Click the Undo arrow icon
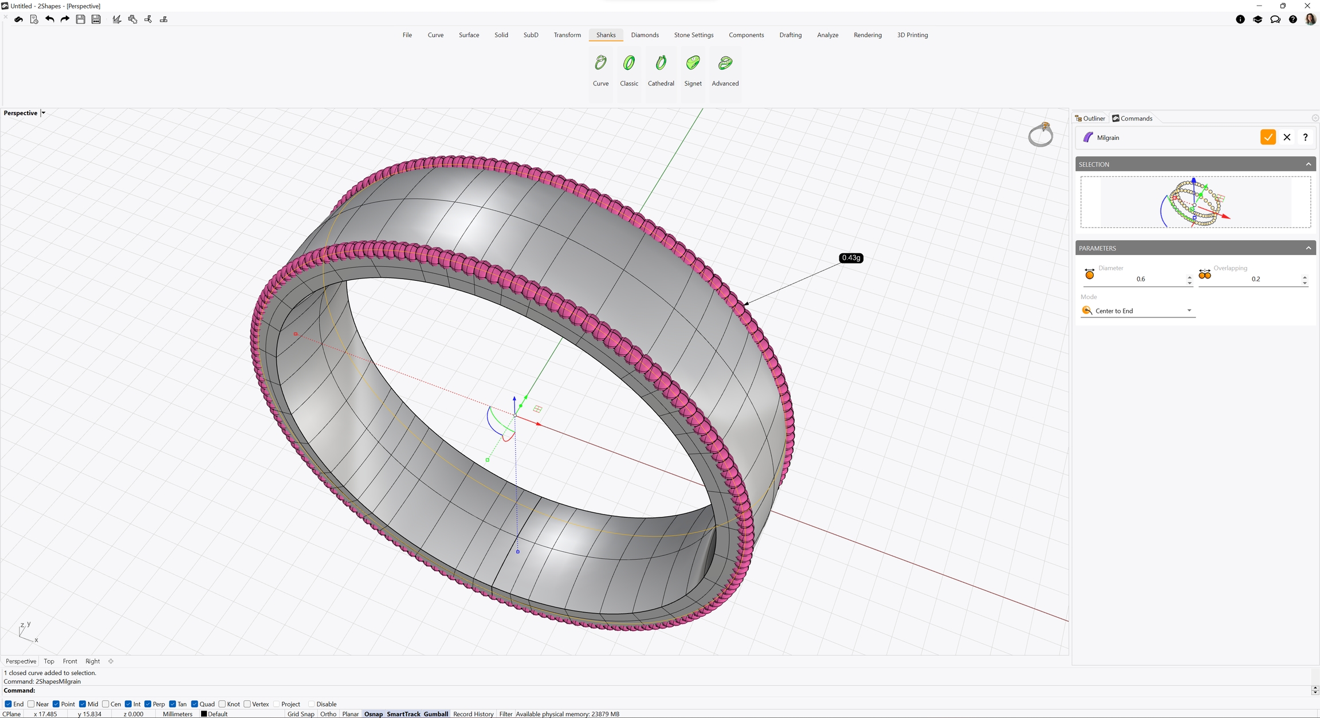 point(50,19)
